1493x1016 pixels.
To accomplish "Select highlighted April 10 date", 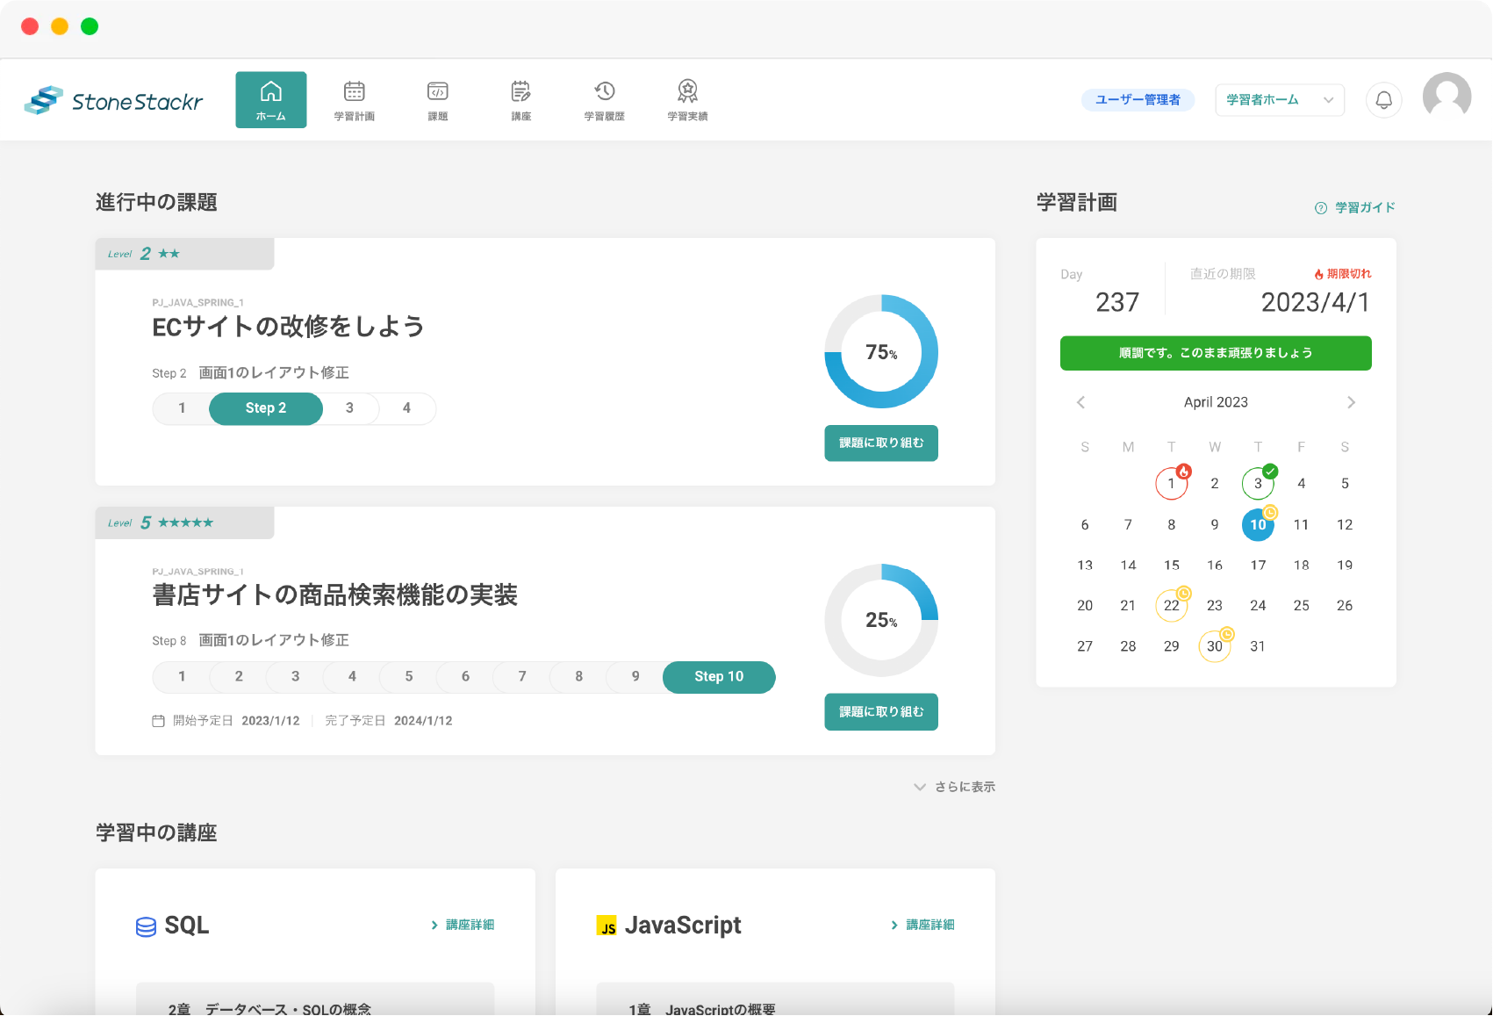I will coord(1258,524).
